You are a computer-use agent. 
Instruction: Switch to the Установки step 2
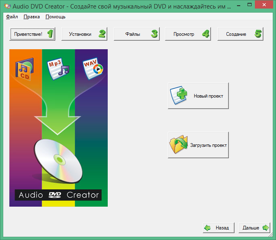[x=84, y=34]
